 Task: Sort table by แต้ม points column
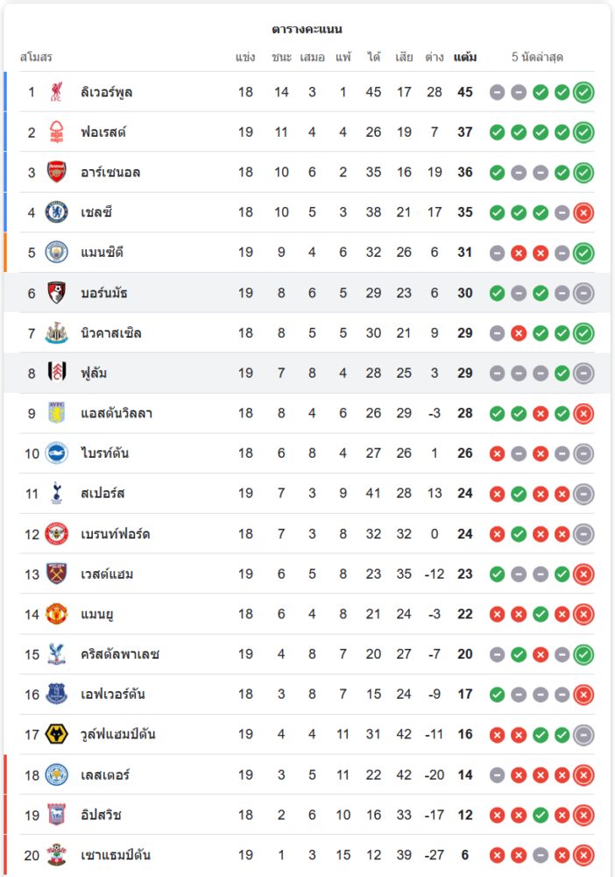[465, 58]
